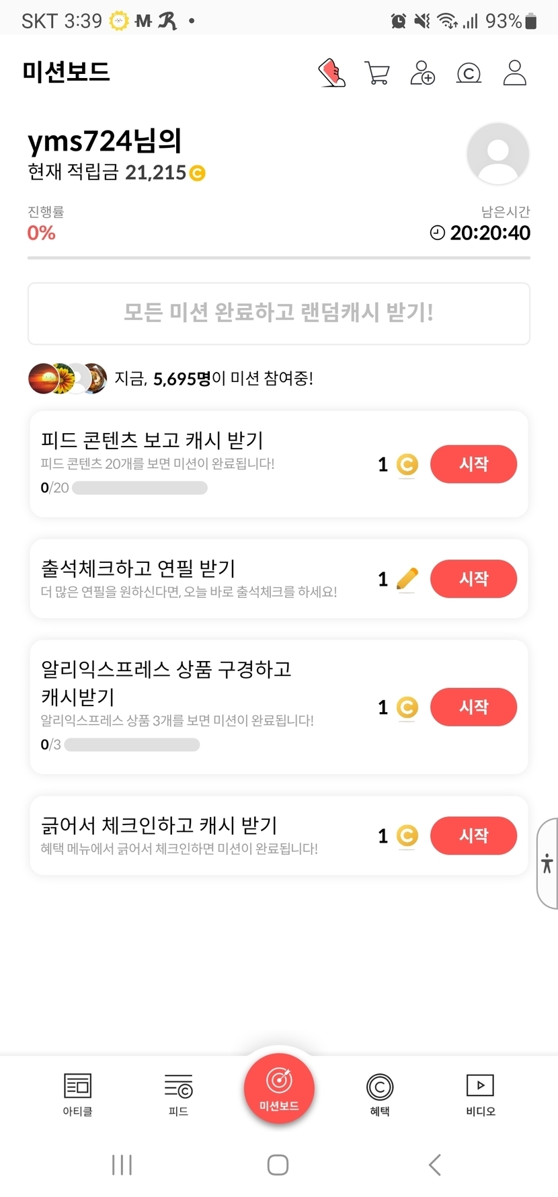The width and height of the screenshot is (558, 1197).
Task: Tap the feed content 0/20 progress bar
Action: tap(139, 488)
